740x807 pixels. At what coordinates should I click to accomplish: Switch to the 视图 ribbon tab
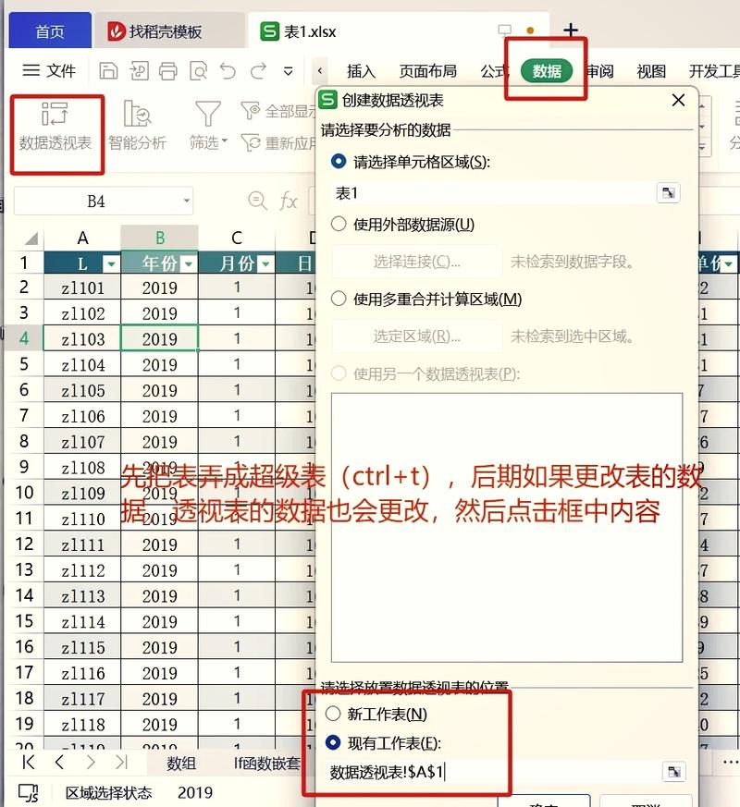pyautogui.click(x=651, y=71)
